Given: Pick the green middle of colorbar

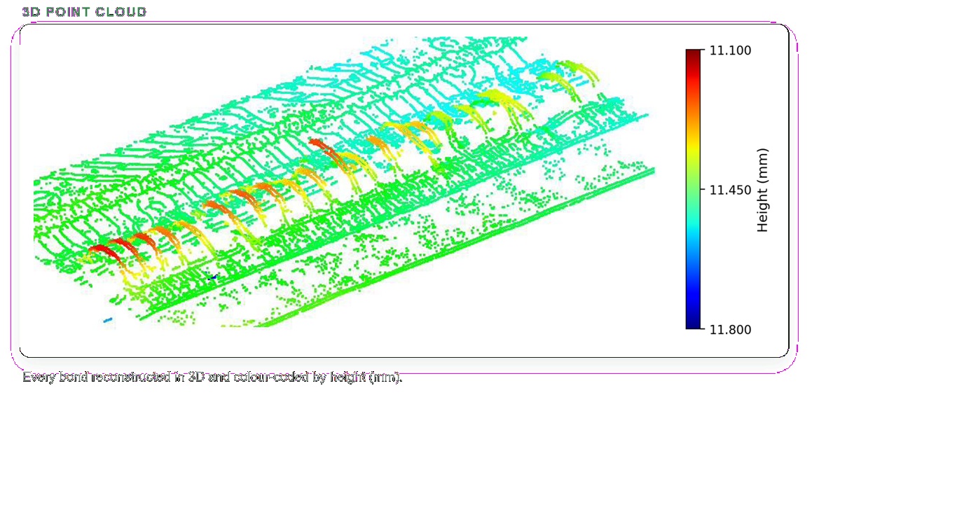Looking at the screenshot, I should [693, 190].
